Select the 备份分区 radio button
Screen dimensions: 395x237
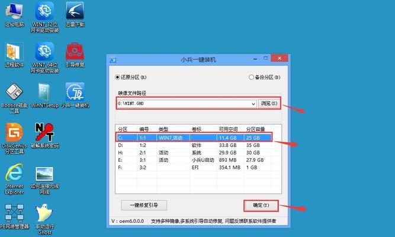click(x=264, y=77)
